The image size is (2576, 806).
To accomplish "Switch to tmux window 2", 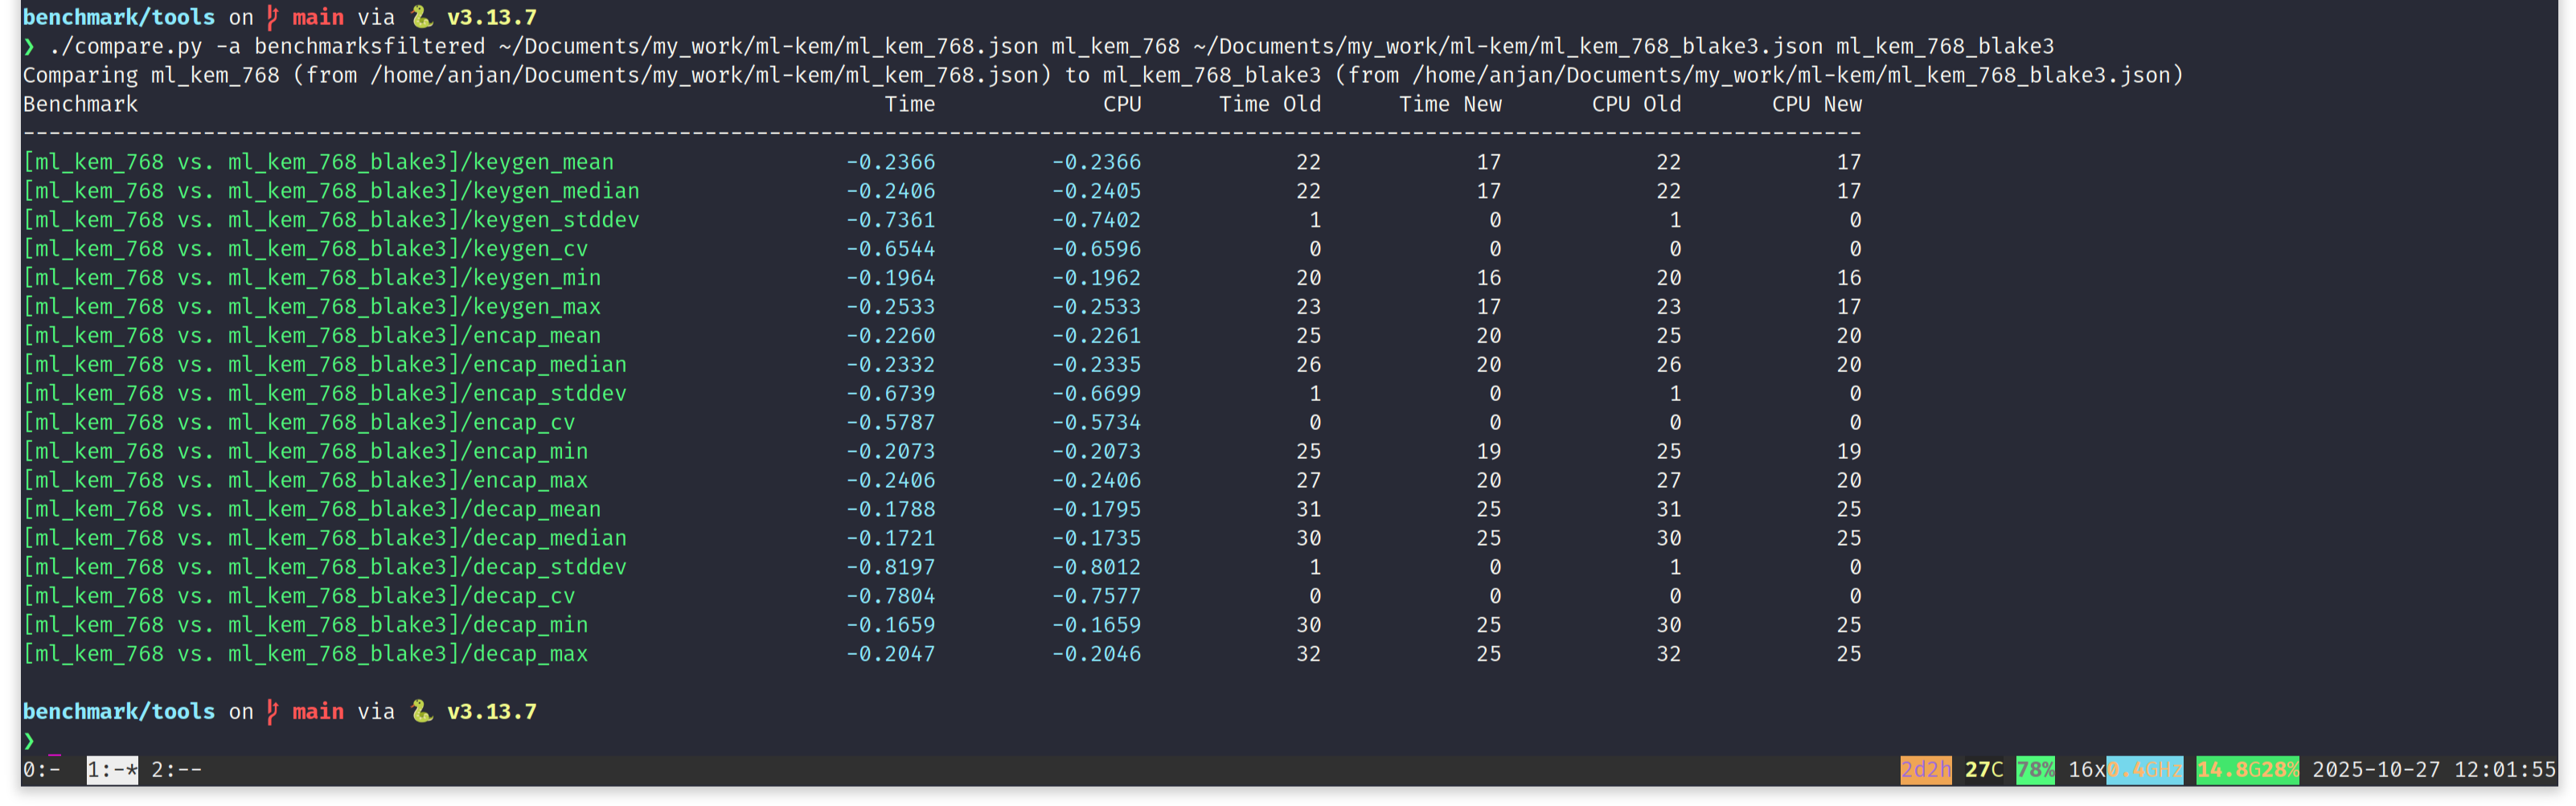I will pyautogui.click(x=176, y=769).
